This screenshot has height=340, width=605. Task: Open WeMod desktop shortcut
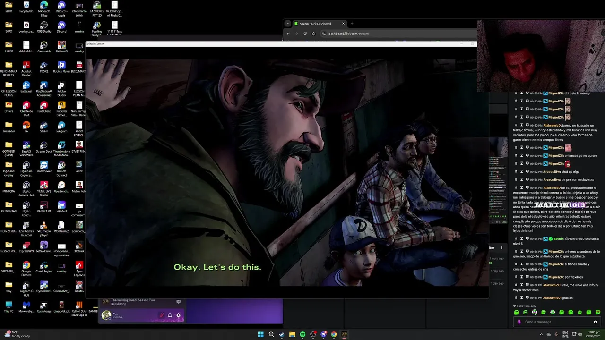pos(61,206)
